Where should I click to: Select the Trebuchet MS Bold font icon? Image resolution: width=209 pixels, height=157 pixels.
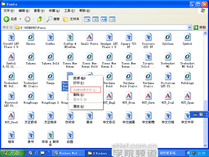187,57
